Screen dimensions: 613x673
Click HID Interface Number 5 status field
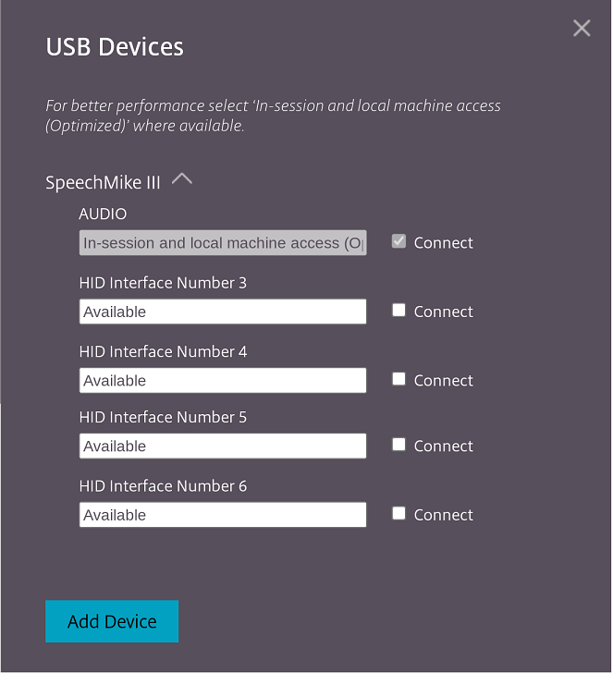click(223, 446)
